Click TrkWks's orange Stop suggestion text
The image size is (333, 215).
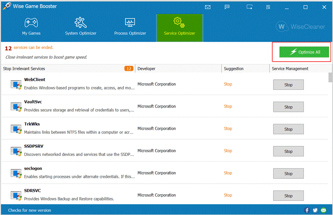pyautogui.click(x=228, y=129)
